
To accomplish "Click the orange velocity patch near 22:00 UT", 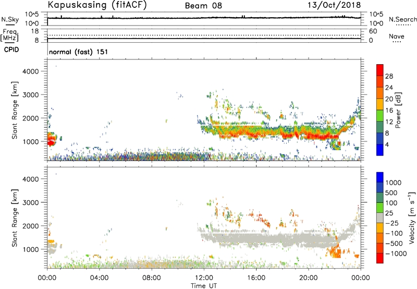I will click(x=335, y=251).
